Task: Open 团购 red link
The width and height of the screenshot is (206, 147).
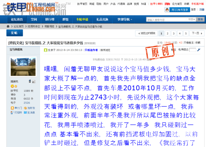Action: click(167, 4)
